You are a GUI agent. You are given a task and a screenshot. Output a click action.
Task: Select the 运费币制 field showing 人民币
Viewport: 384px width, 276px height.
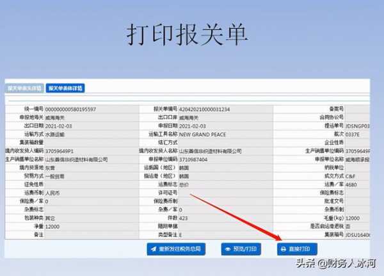click(x=90, y=193)
